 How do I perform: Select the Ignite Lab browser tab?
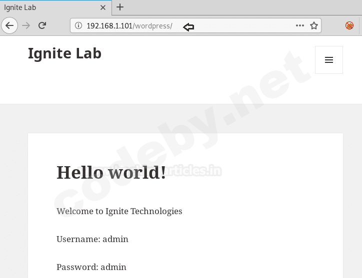(56, 7)
